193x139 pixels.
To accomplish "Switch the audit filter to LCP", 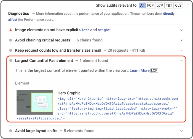I will [160, 6].
